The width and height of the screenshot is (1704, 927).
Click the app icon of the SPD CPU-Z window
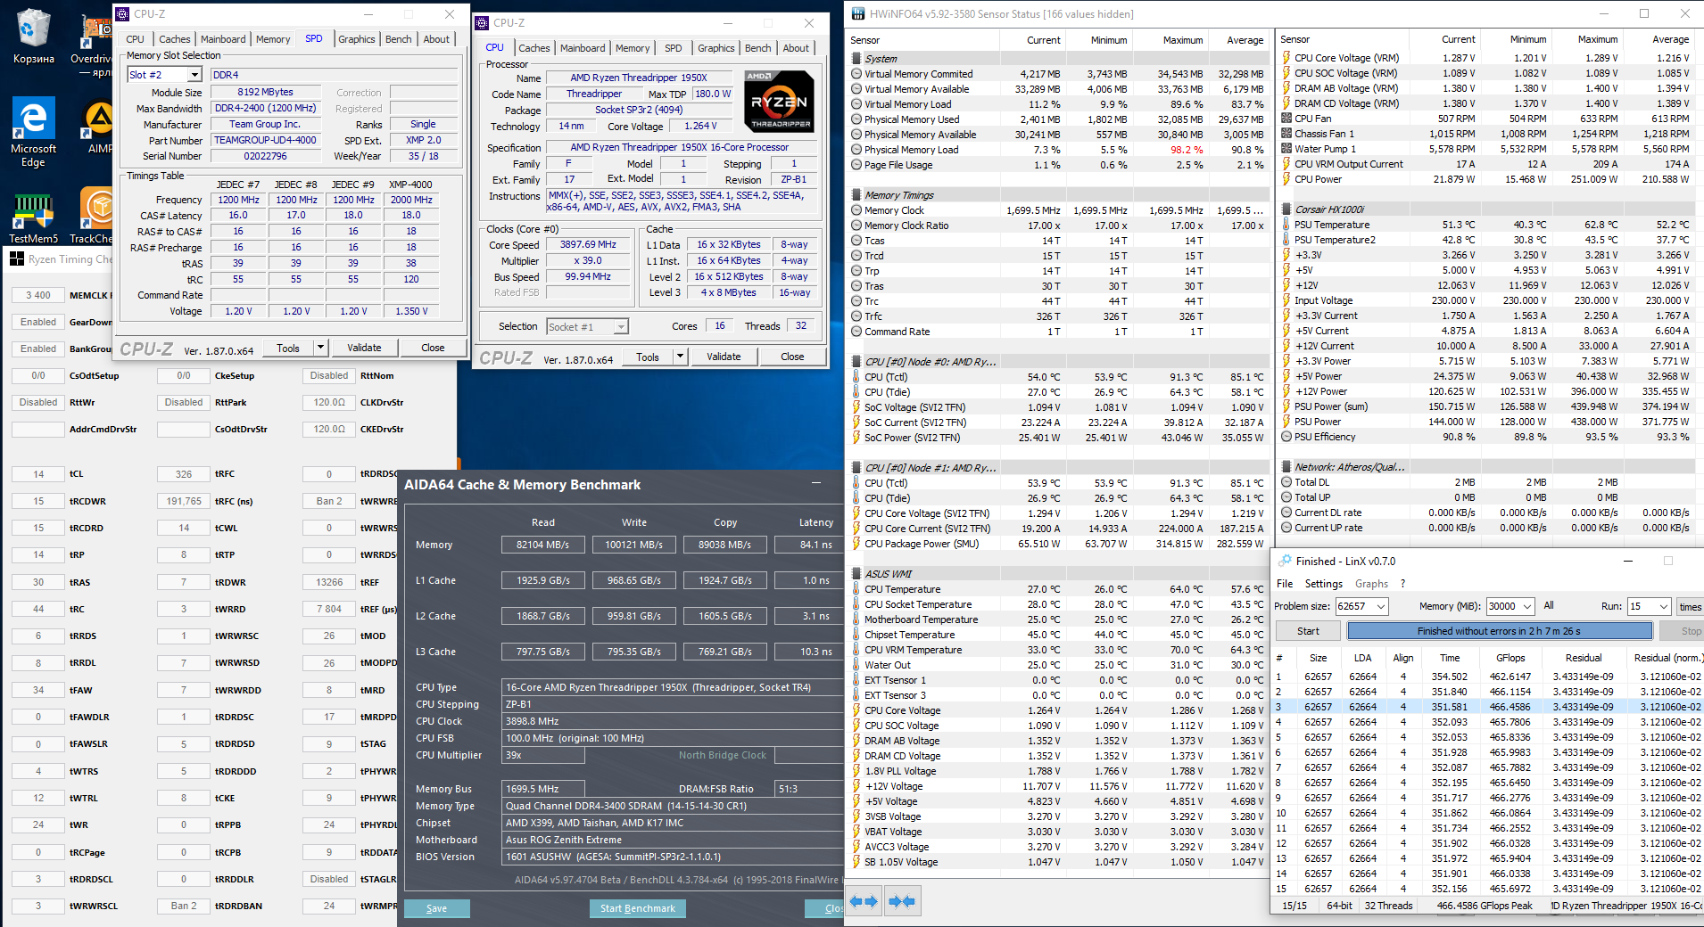[122, 13]
